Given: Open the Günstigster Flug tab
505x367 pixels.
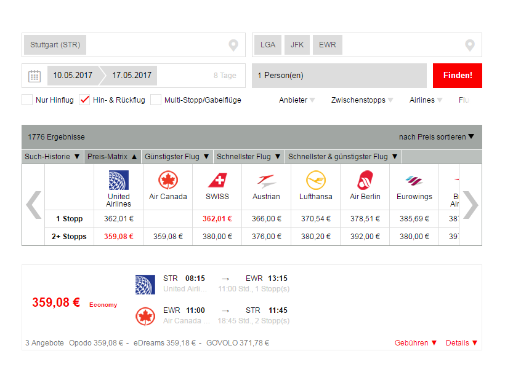Looking at the screenshot, I should click(177, 157).
